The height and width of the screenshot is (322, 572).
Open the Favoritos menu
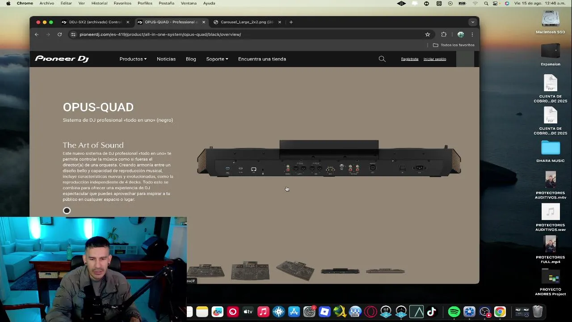point(122,3)
